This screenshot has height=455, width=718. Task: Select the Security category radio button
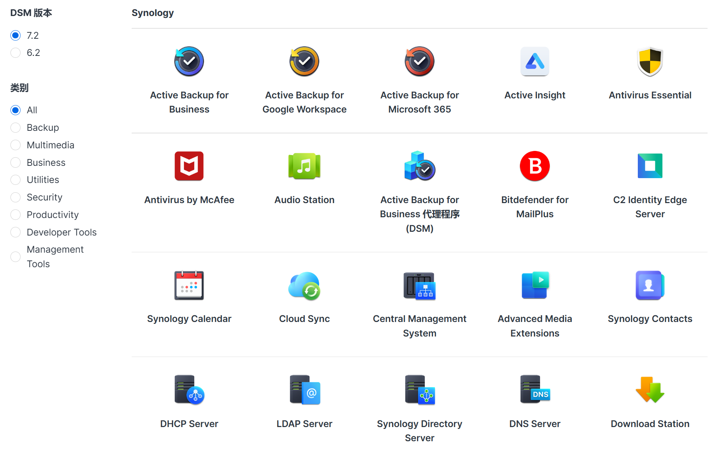[16, 198]
